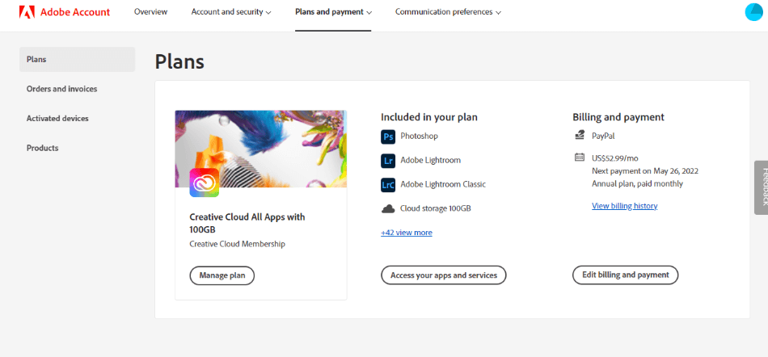
Task: Click the calendar icon beside US$52.99/mo
Action: pos(580,157)
